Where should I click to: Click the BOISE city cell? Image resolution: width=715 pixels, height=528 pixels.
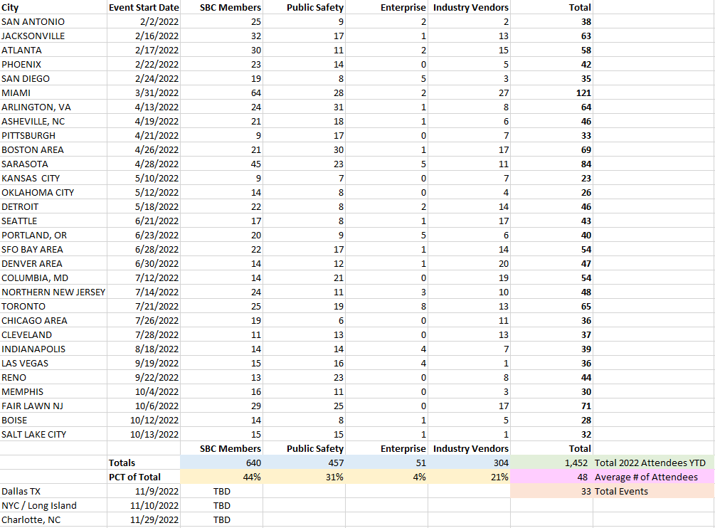[53, 420]
